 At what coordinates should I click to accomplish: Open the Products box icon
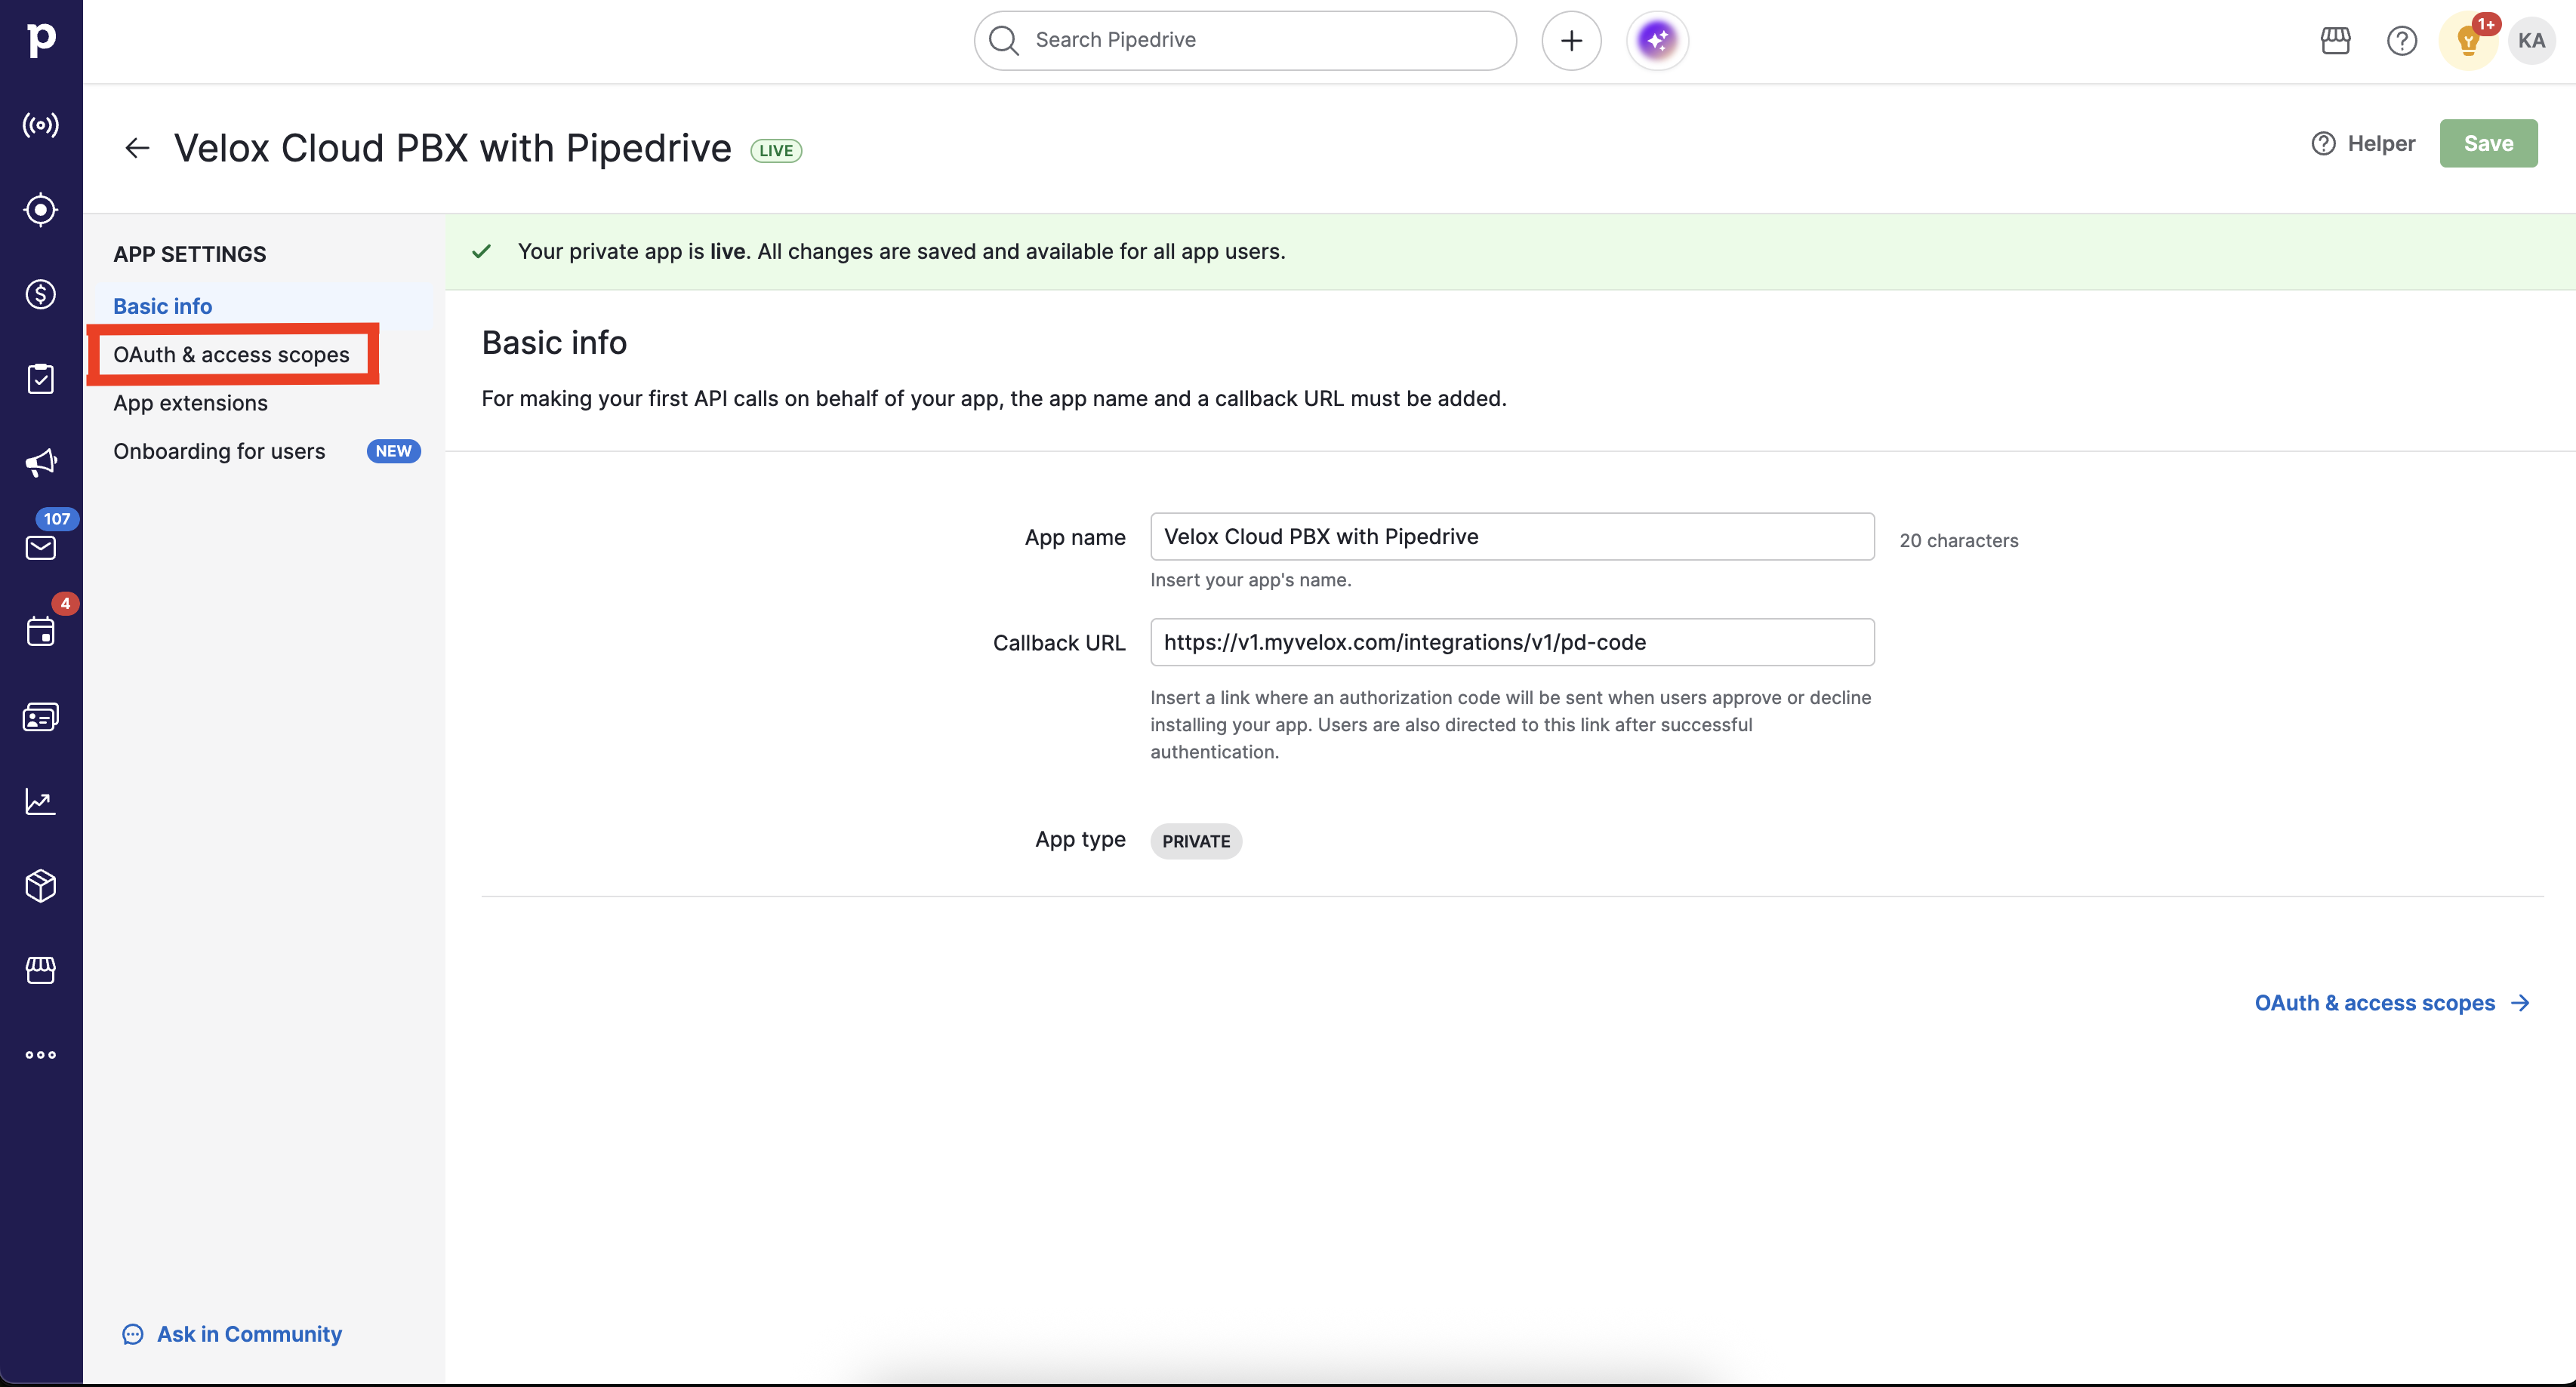[40, 885]
